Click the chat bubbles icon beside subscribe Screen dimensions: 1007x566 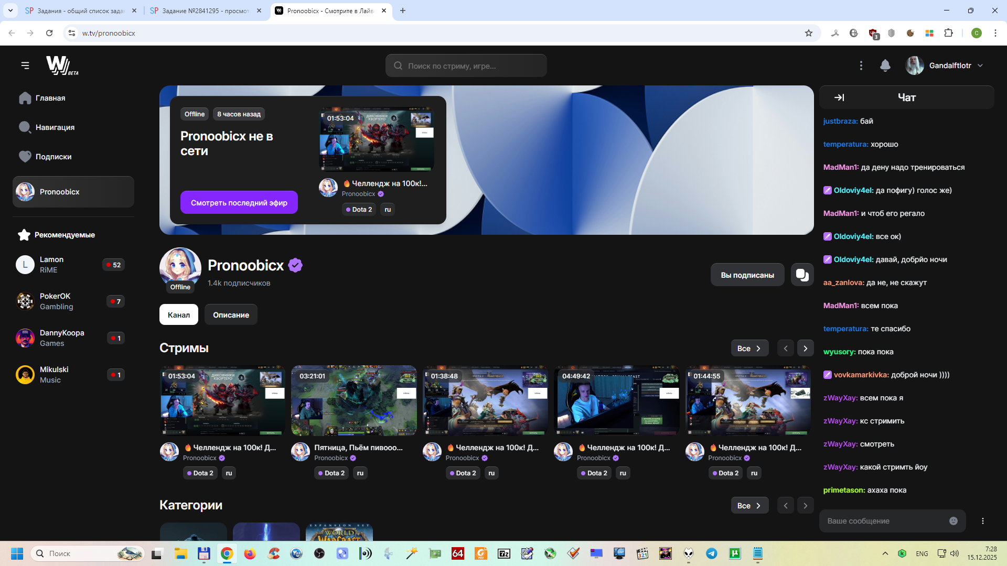click(x=802, y=275)
